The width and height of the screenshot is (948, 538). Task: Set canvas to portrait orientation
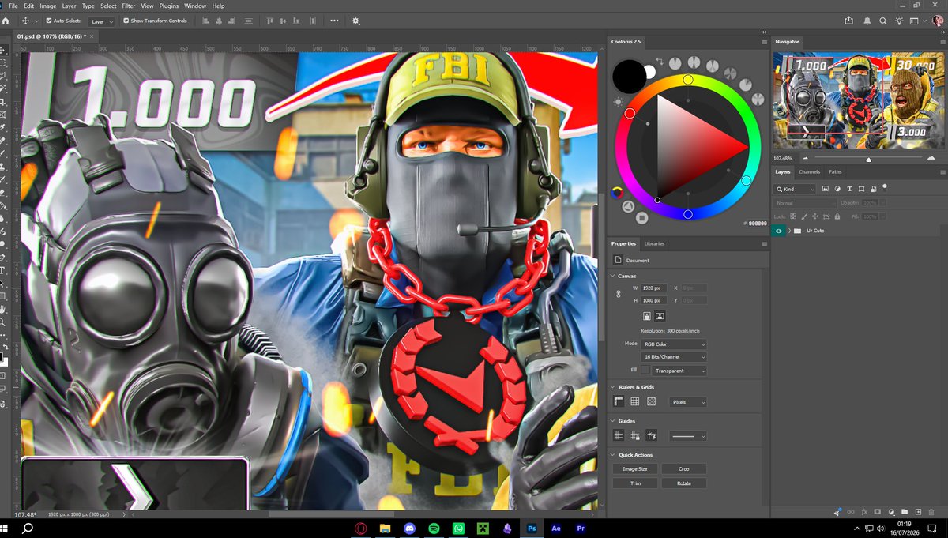click(646, 316)
